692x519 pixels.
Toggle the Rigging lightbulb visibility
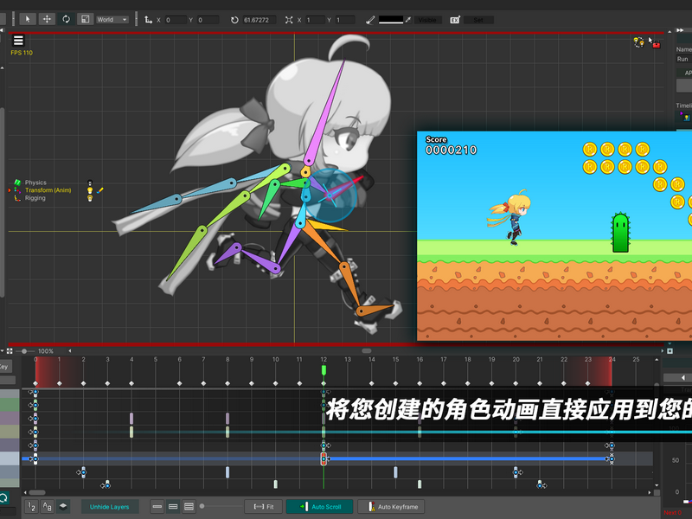90,198
